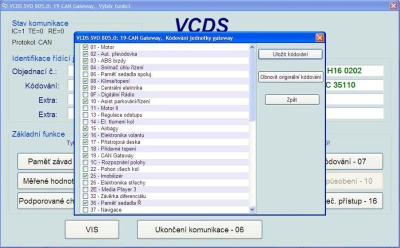Screen dimensions: 400x248
Task: Close the gateway coding dialog
Action: click(x=319, y=37)
